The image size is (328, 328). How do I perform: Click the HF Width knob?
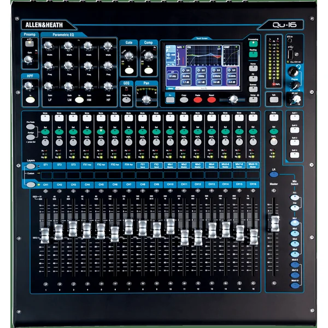pyautogui.click(x=108, y=45)
